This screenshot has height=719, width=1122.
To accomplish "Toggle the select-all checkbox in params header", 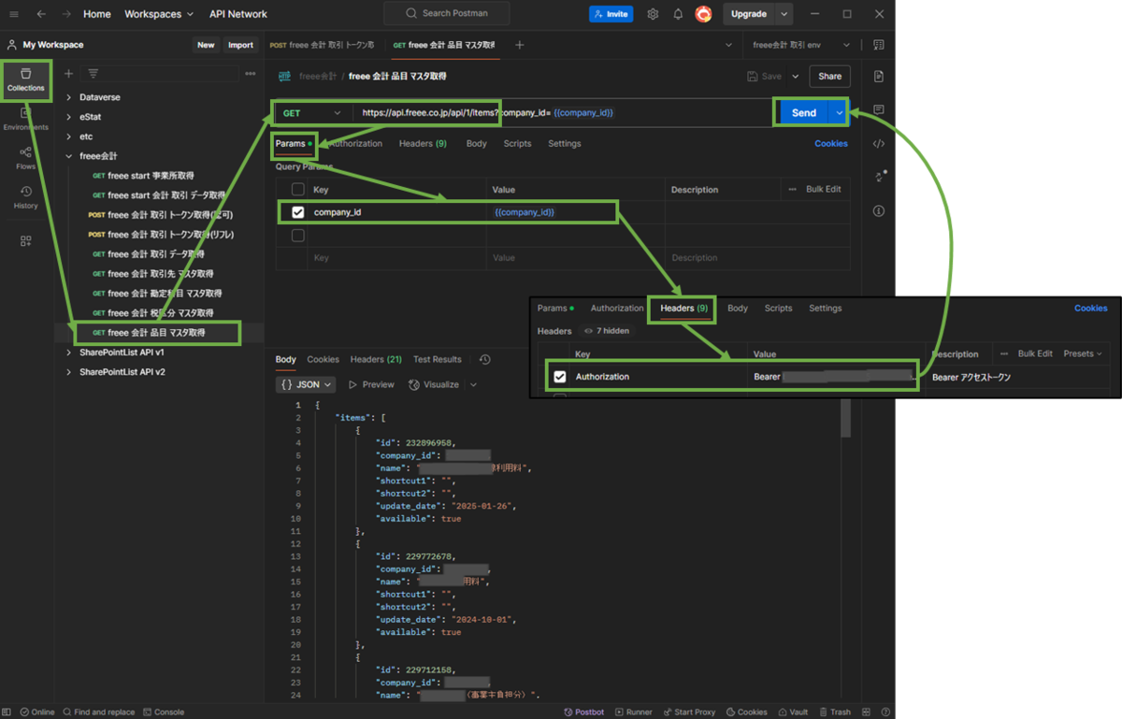I will click(x=298, y=189).
